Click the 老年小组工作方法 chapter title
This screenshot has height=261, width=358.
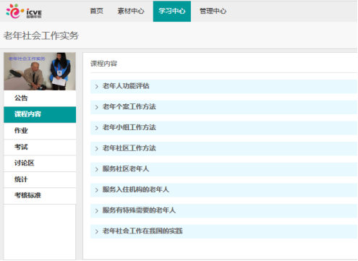pyautogui.click(x=129, y=127)
